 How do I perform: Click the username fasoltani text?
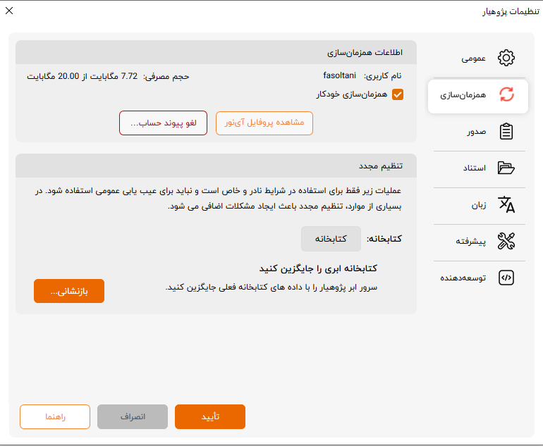click(x=340, y=75)
